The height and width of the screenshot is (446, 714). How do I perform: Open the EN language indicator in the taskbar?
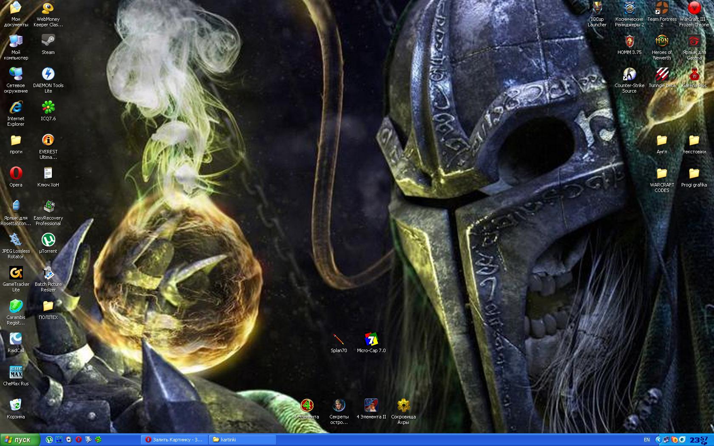(646, 440)
